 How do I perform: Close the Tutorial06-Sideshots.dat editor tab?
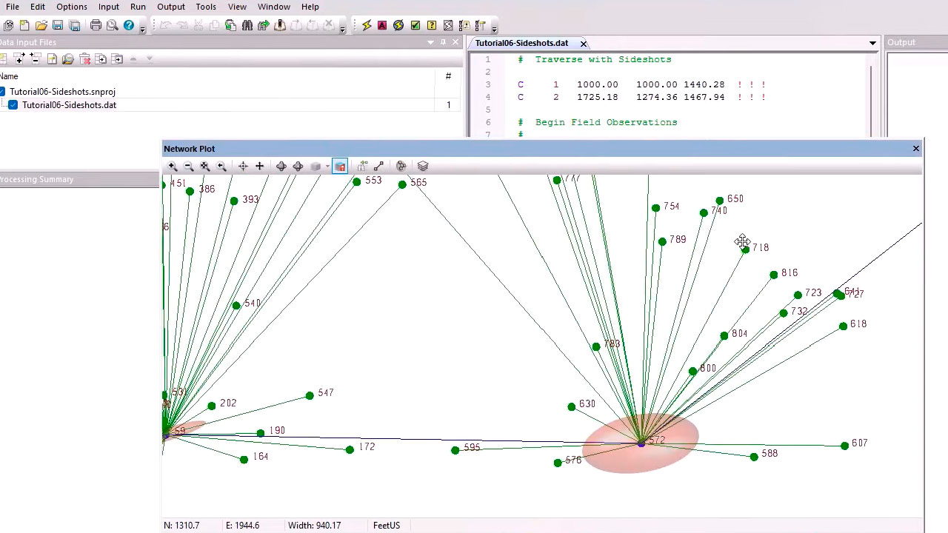point(584,44)
